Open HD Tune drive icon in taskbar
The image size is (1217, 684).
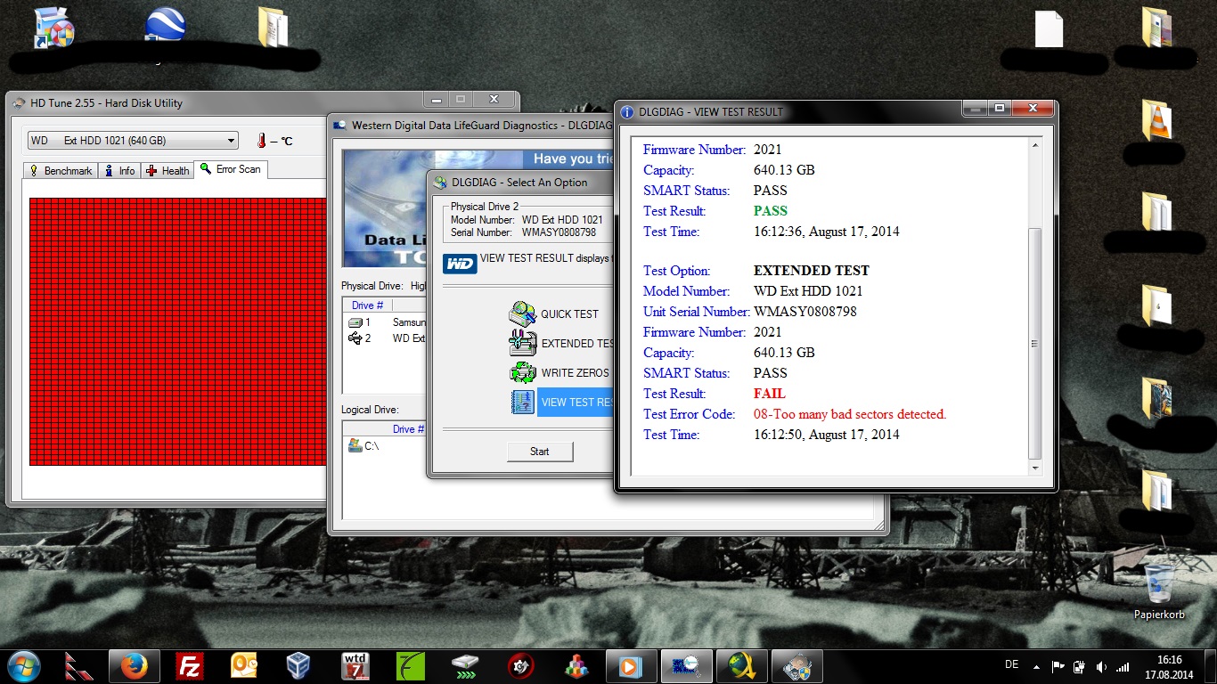click(466, 666)
